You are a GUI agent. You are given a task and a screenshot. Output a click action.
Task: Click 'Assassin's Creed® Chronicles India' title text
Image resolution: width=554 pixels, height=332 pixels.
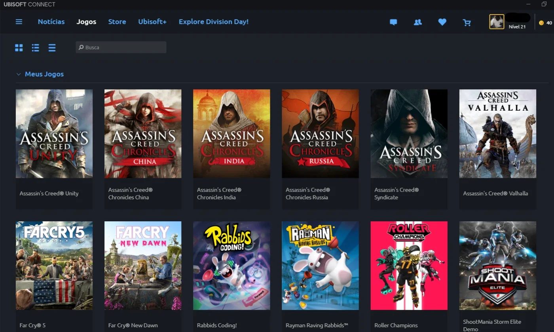pyautogui.click(x=219, y=194)
